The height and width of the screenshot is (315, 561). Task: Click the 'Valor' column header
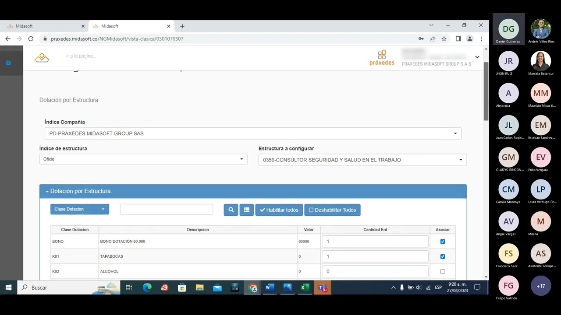(309, 230)
